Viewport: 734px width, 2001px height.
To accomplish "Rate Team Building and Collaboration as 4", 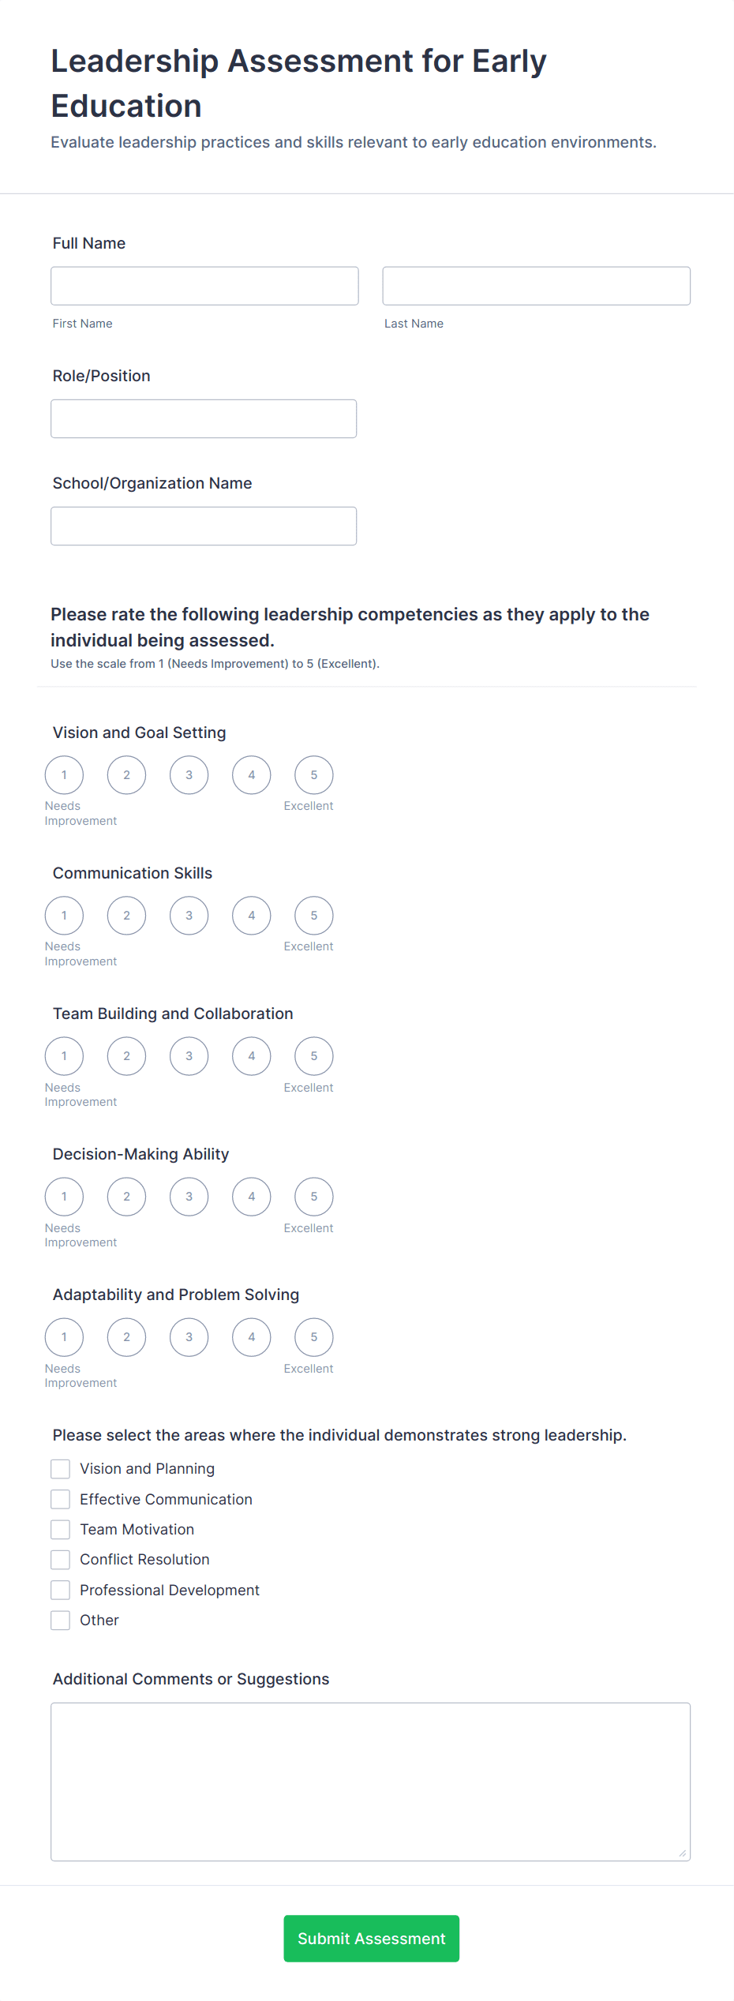I will click(x=251, y=1055).
